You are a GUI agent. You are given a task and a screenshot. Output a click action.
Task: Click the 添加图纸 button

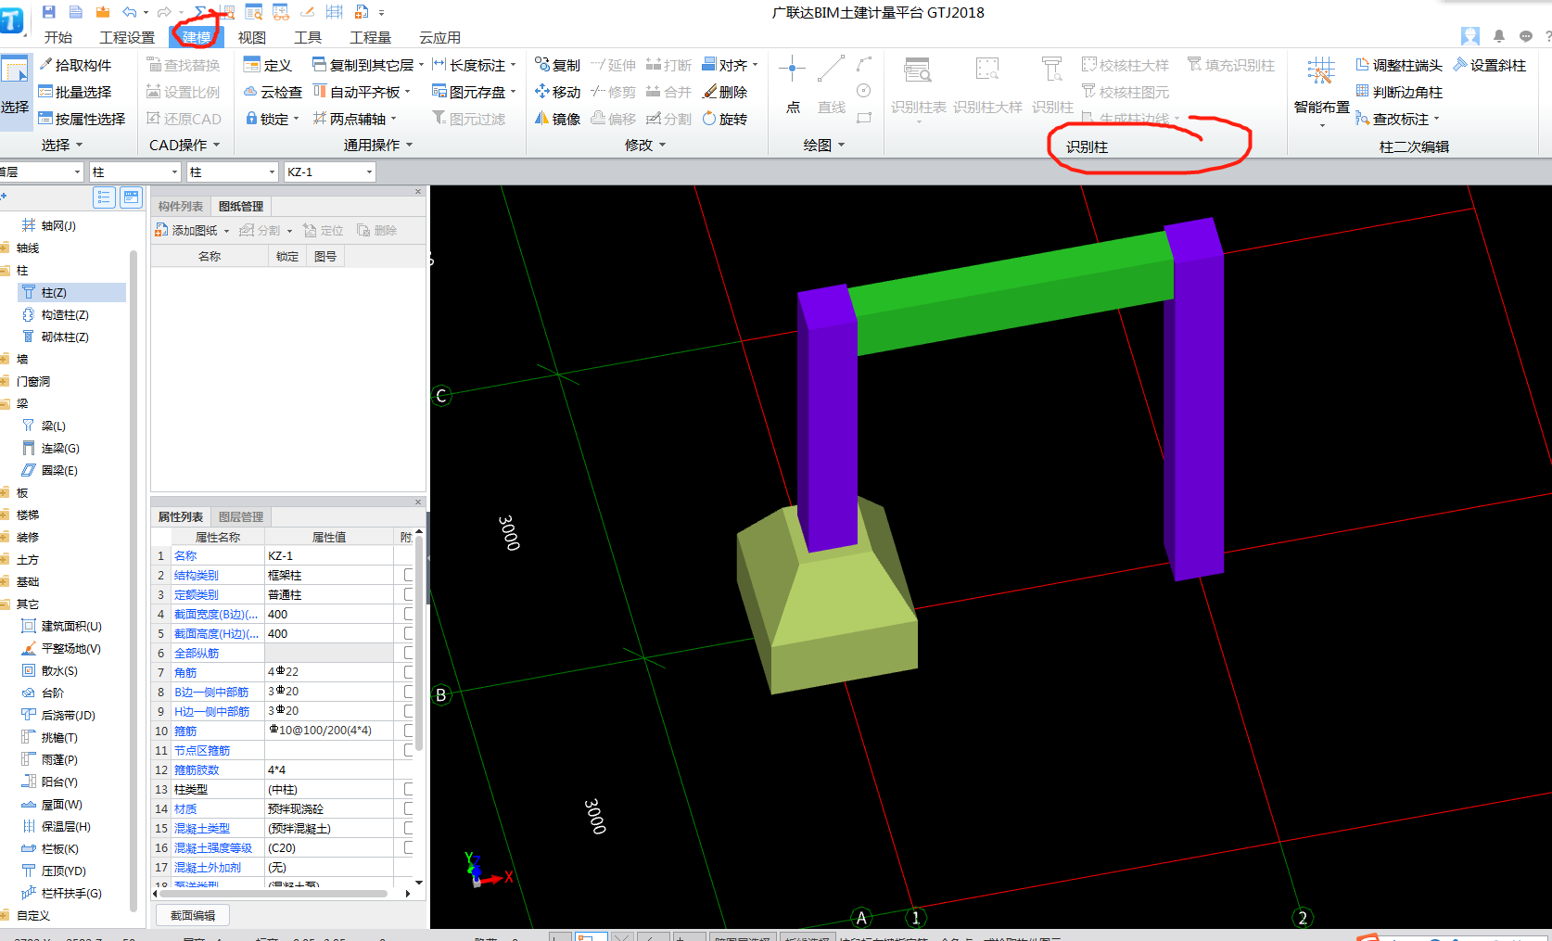(x=192, y=230)
